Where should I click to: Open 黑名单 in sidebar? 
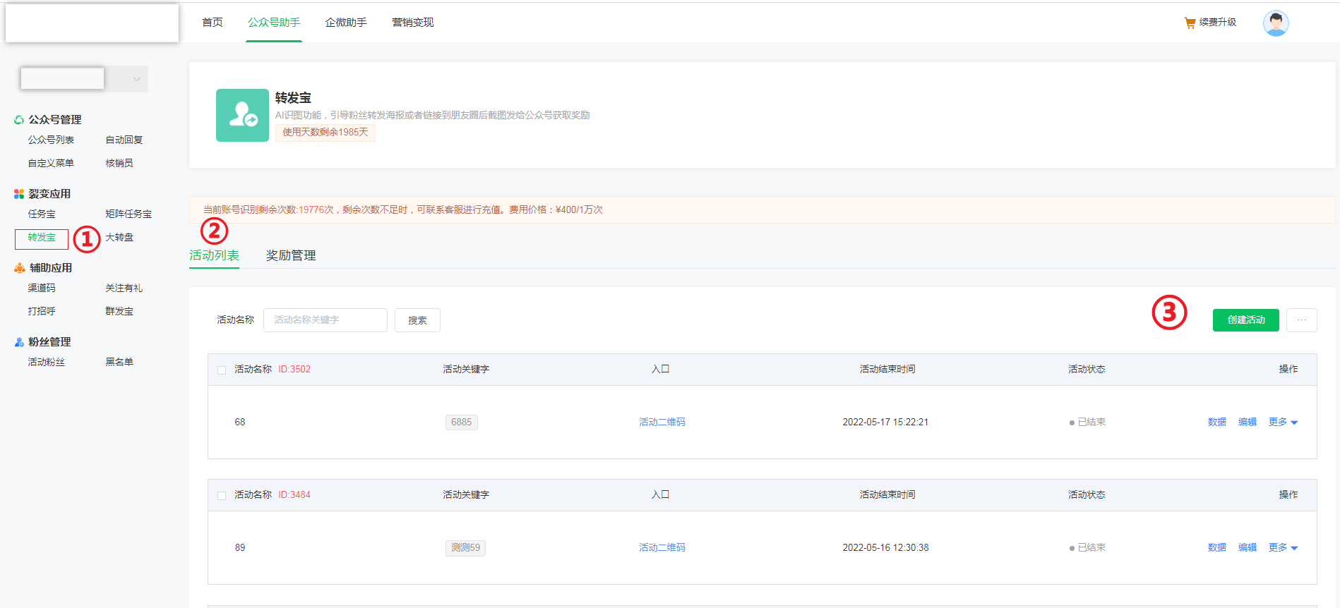click(x=119, y=362)
